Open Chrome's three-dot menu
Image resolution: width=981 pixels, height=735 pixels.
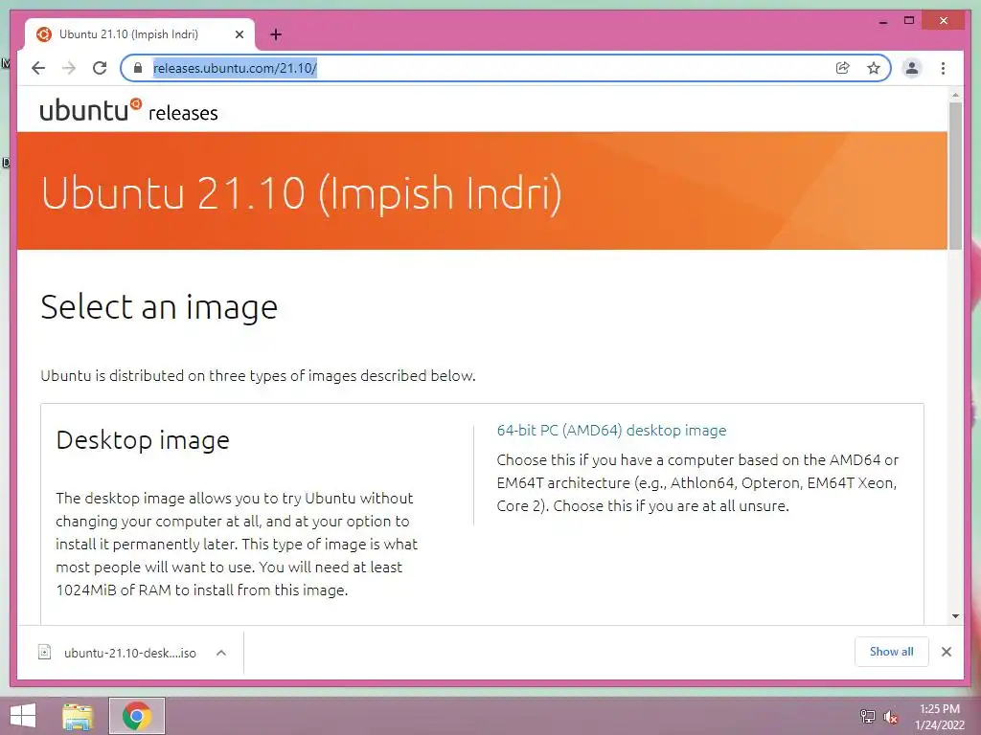pos(943,68)
